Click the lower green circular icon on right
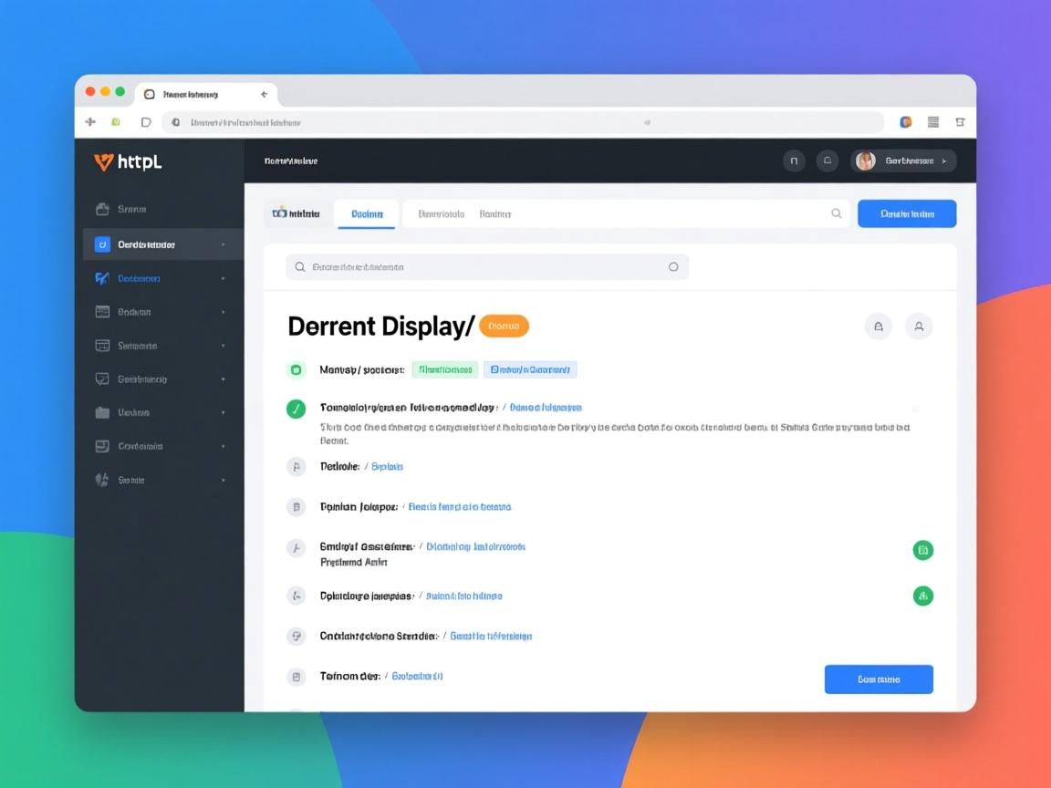 923,596
